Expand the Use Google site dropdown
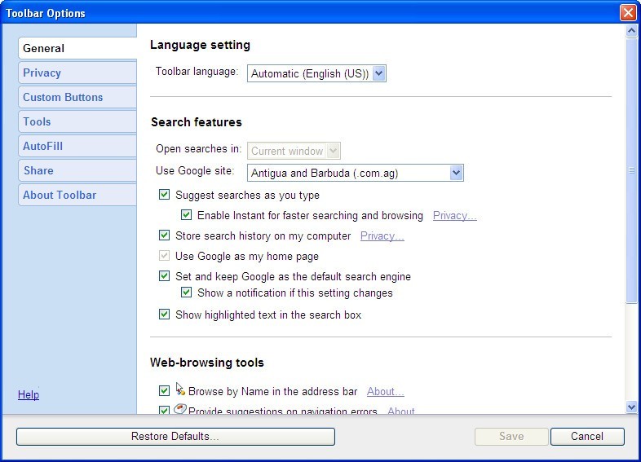 (x=456, y=173)
